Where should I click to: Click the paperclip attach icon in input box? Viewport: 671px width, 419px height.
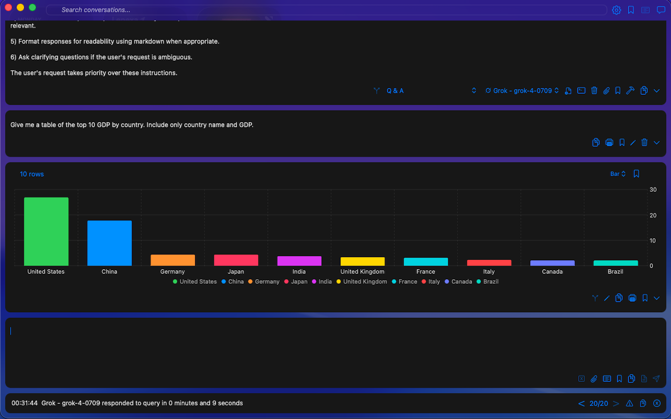[x=594, y=379]
